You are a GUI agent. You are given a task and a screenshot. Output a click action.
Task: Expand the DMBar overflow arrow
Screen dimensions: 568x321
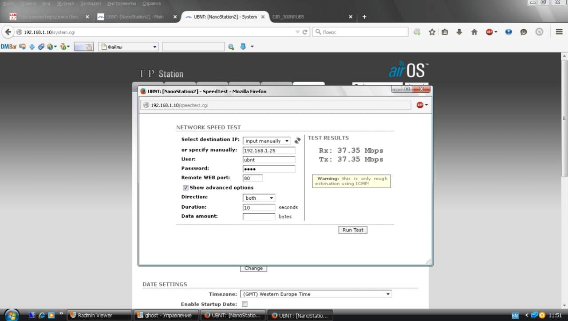(252, 47)
